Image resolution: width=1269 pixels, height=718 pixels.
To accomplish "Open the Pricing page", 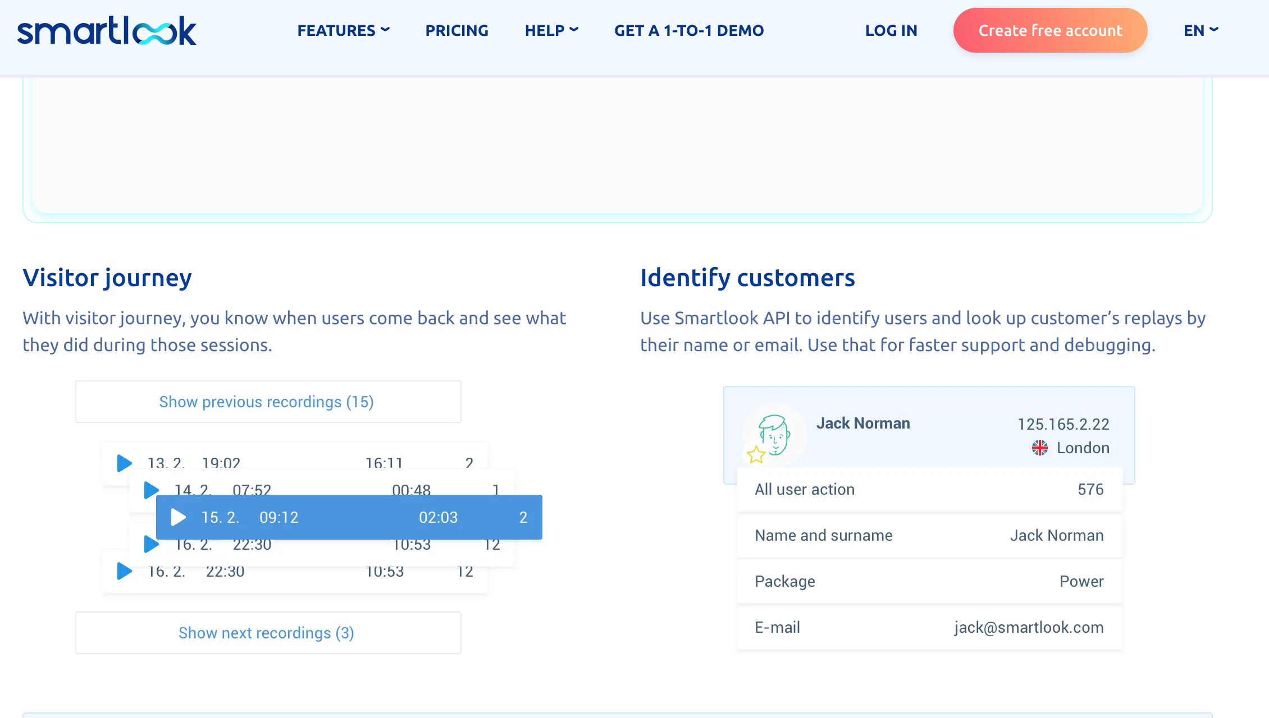I will (x=457, y=30).
